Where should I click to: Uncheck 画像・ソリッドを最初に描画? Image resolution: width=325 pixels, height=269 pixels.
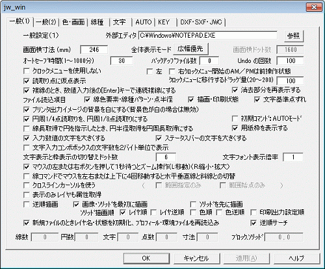coord(76,204)
